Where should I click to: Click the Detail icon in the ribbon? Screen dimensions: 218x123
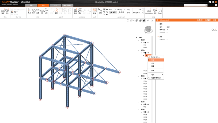(x=160, y=11)
